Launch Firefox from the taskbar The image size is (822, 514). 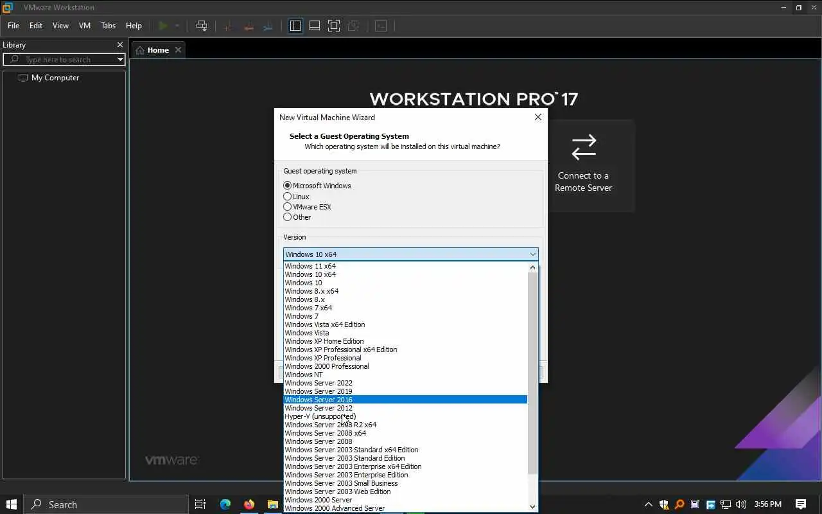(x=249, y=504)
